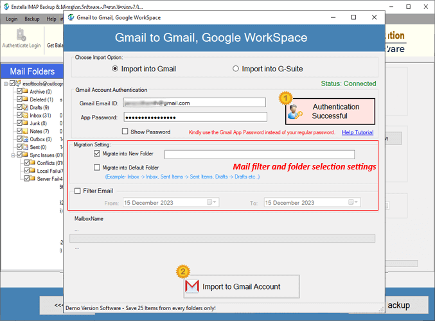
Task: Uncheck the Inbox folder checkbox
Action: tap(19, 115)
